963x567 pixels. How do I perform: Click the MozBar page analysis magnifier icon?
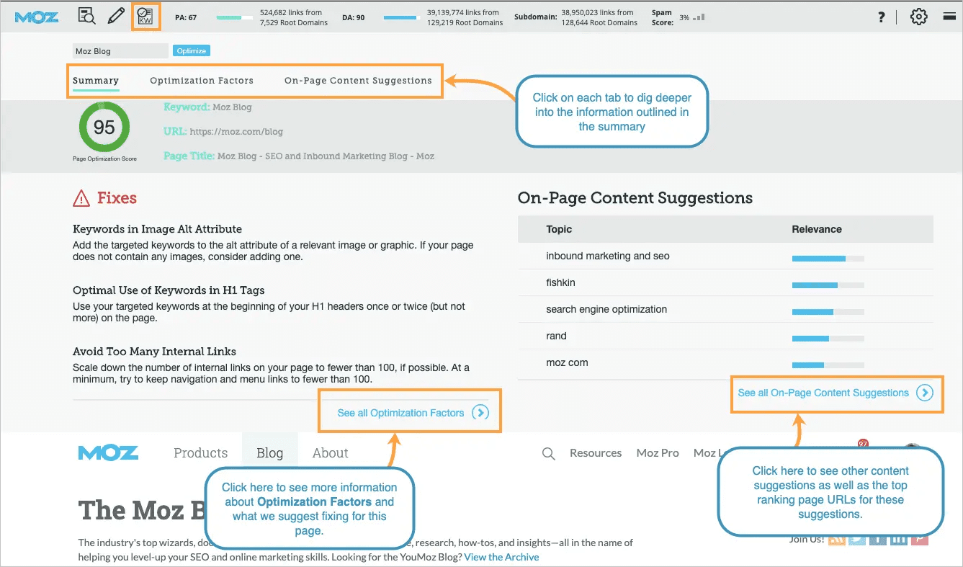87,17
